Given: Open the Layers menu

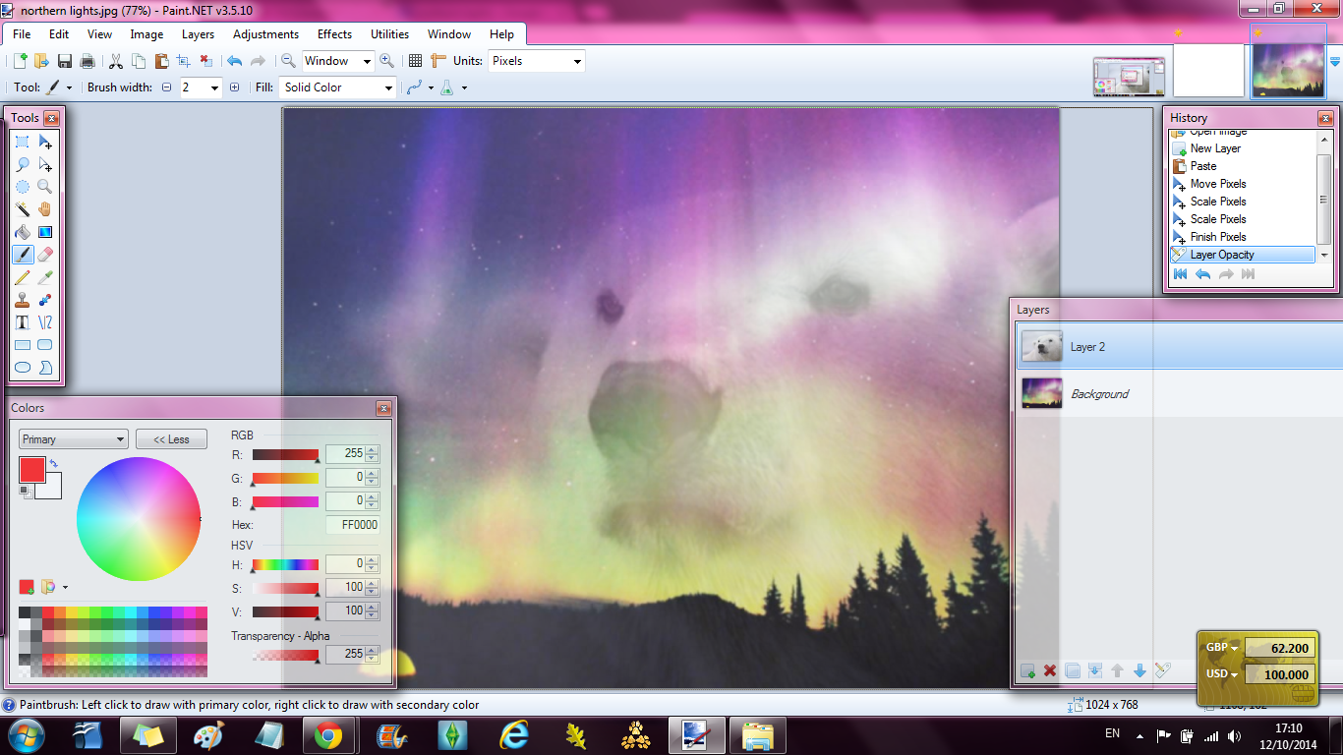Looking at the screenshot, I should 198,33.
